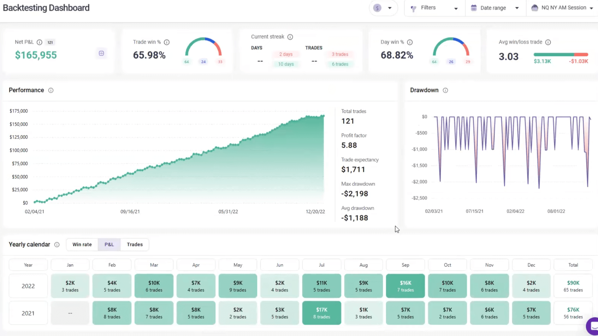Open the currency dollar dropdown
This screenshot has width=598, height=336.
(x=383, y=8)
